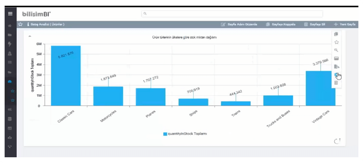Collapse the chart panel with top-left arrow
This screenshot has height=163, width=363.
30,36
